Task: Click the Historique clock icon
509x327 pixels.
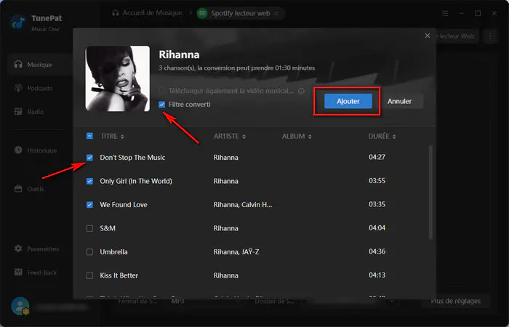Action: (18, 150)
